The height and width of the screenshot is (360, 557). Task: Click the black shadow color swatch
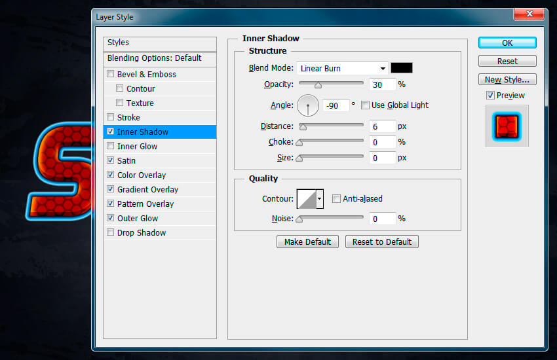click(x=402, y=68)
